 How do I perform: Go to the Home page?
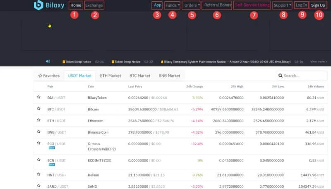76,5
